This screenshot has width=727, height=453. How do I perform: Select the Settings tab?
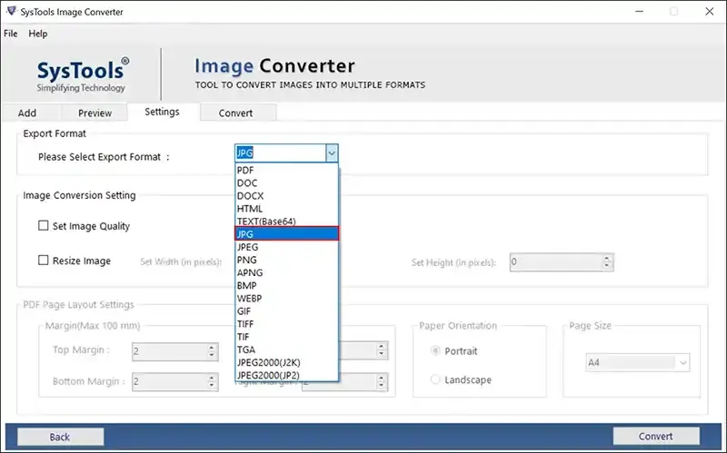click(x=162, y=112)
